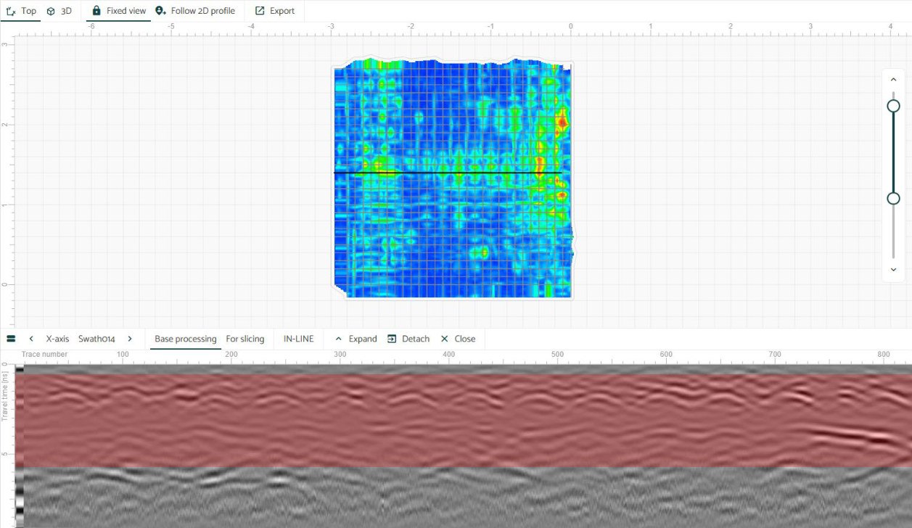Click the Export button

274,11
